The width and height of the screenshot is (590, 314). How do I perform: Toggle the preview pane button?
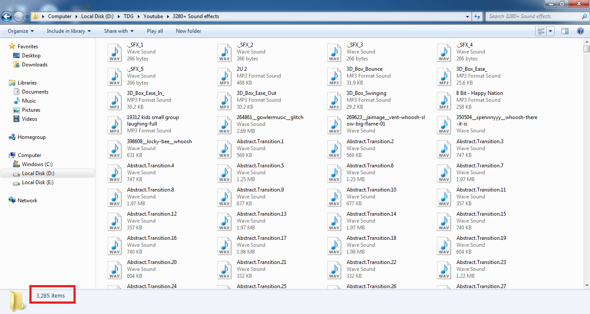coord(564,31)
